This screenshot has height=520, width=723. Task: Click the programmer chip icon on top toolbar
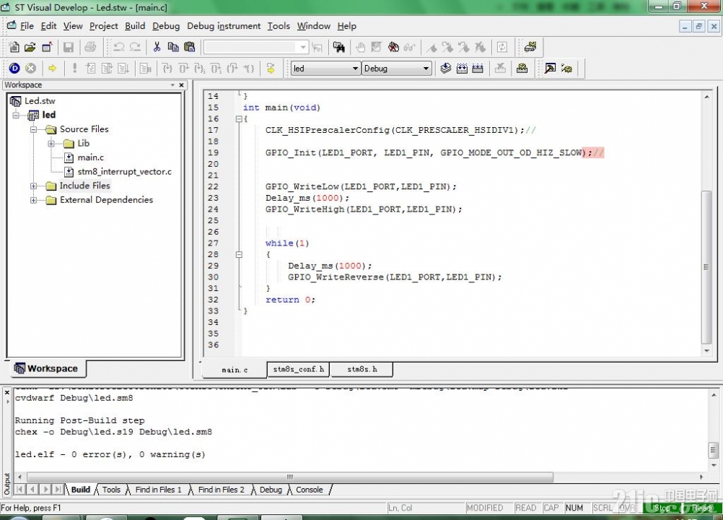coord(530,47)
